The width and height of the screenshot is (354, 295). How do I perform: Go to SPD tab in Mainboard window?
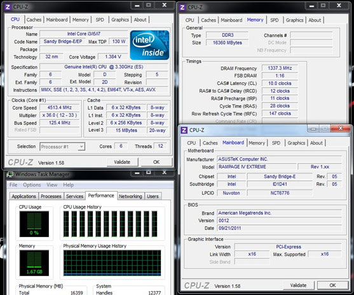(x=276, y=143)
